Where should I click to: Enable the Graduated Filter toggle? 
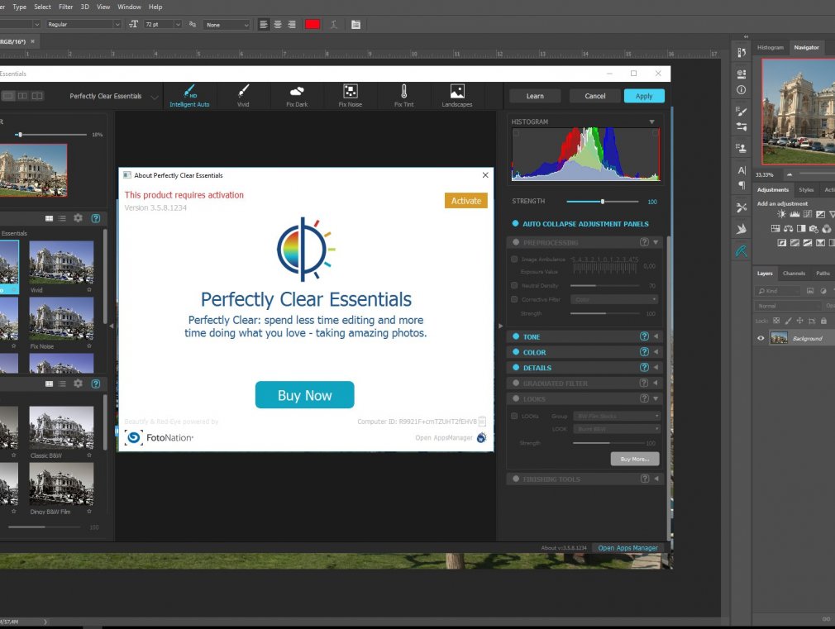[x=516, y=383]
